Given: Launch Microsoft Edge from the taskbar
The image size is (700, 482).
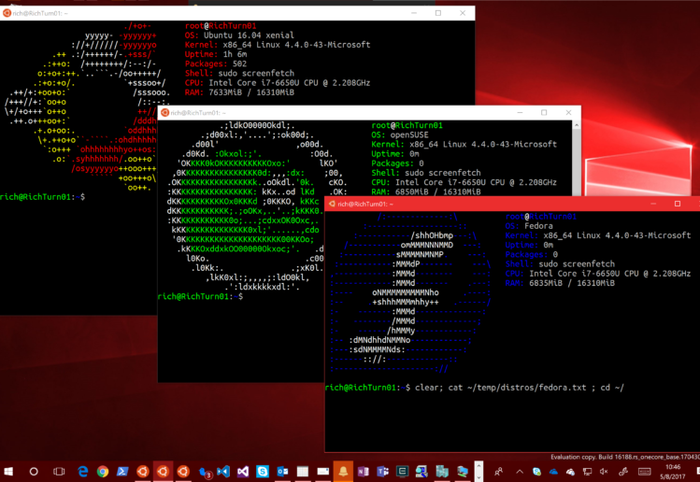Looking at the screenshot, I should (x=82, y=472).
